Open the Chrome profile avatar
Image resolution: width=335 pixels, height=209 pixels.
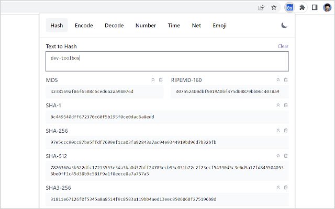pos(327,8)
